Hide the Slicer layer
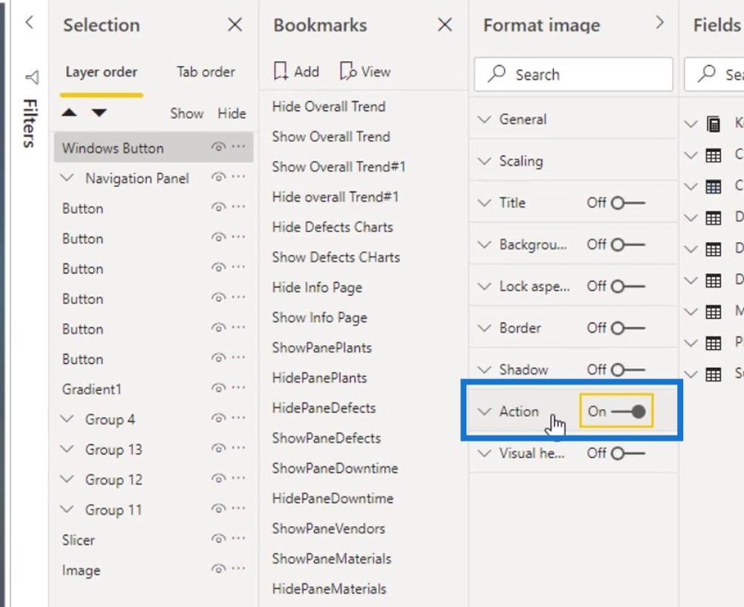This screenshot has width=744, height=607. pos(218,539)
